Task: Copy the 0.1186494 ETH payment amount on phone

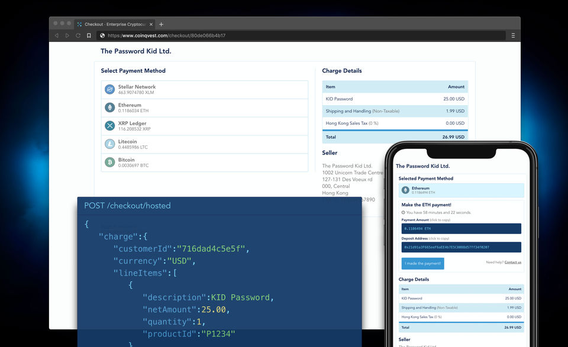Action: 461,229
